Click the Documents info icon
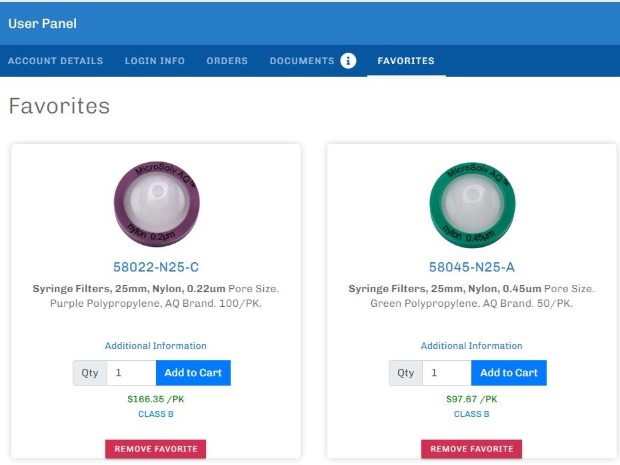The width and height of the screenshot is (620, 465). (348, 61)
